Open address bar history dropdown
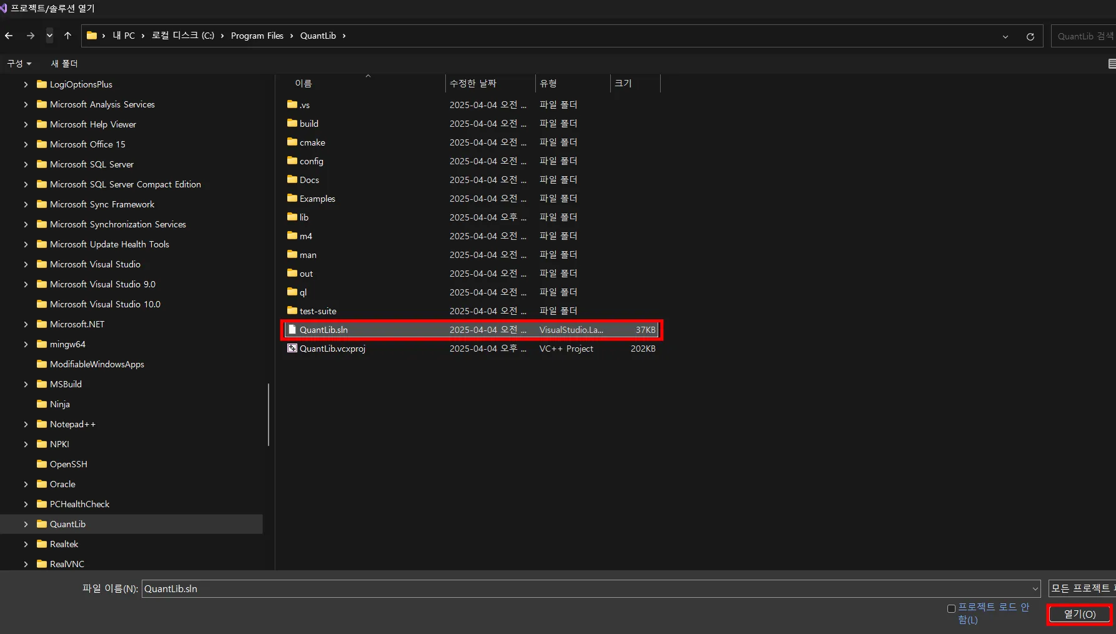This screenshot has height=634, width=1116. [x=1005, y=37]
